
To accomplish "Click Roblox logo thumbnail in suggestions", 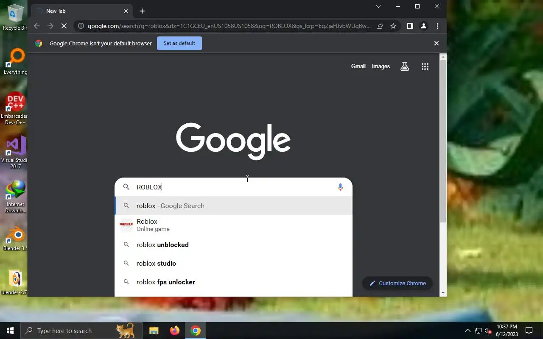I will pyautogui.click(x=126, y=225).
